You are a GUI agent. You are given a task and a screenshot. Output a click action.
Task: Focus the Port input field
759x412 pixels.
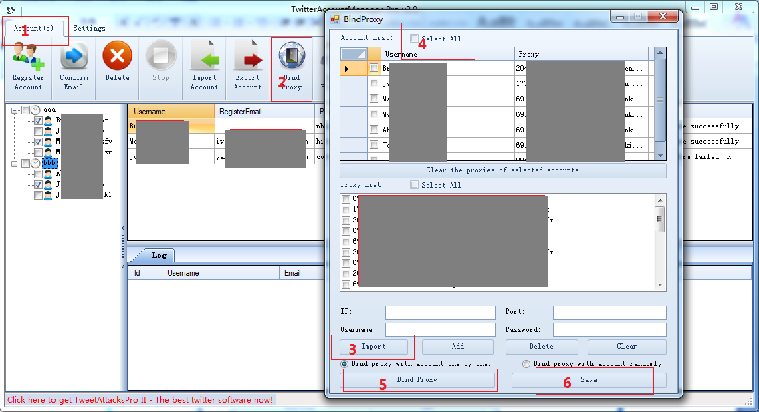[x=609, y=313]
